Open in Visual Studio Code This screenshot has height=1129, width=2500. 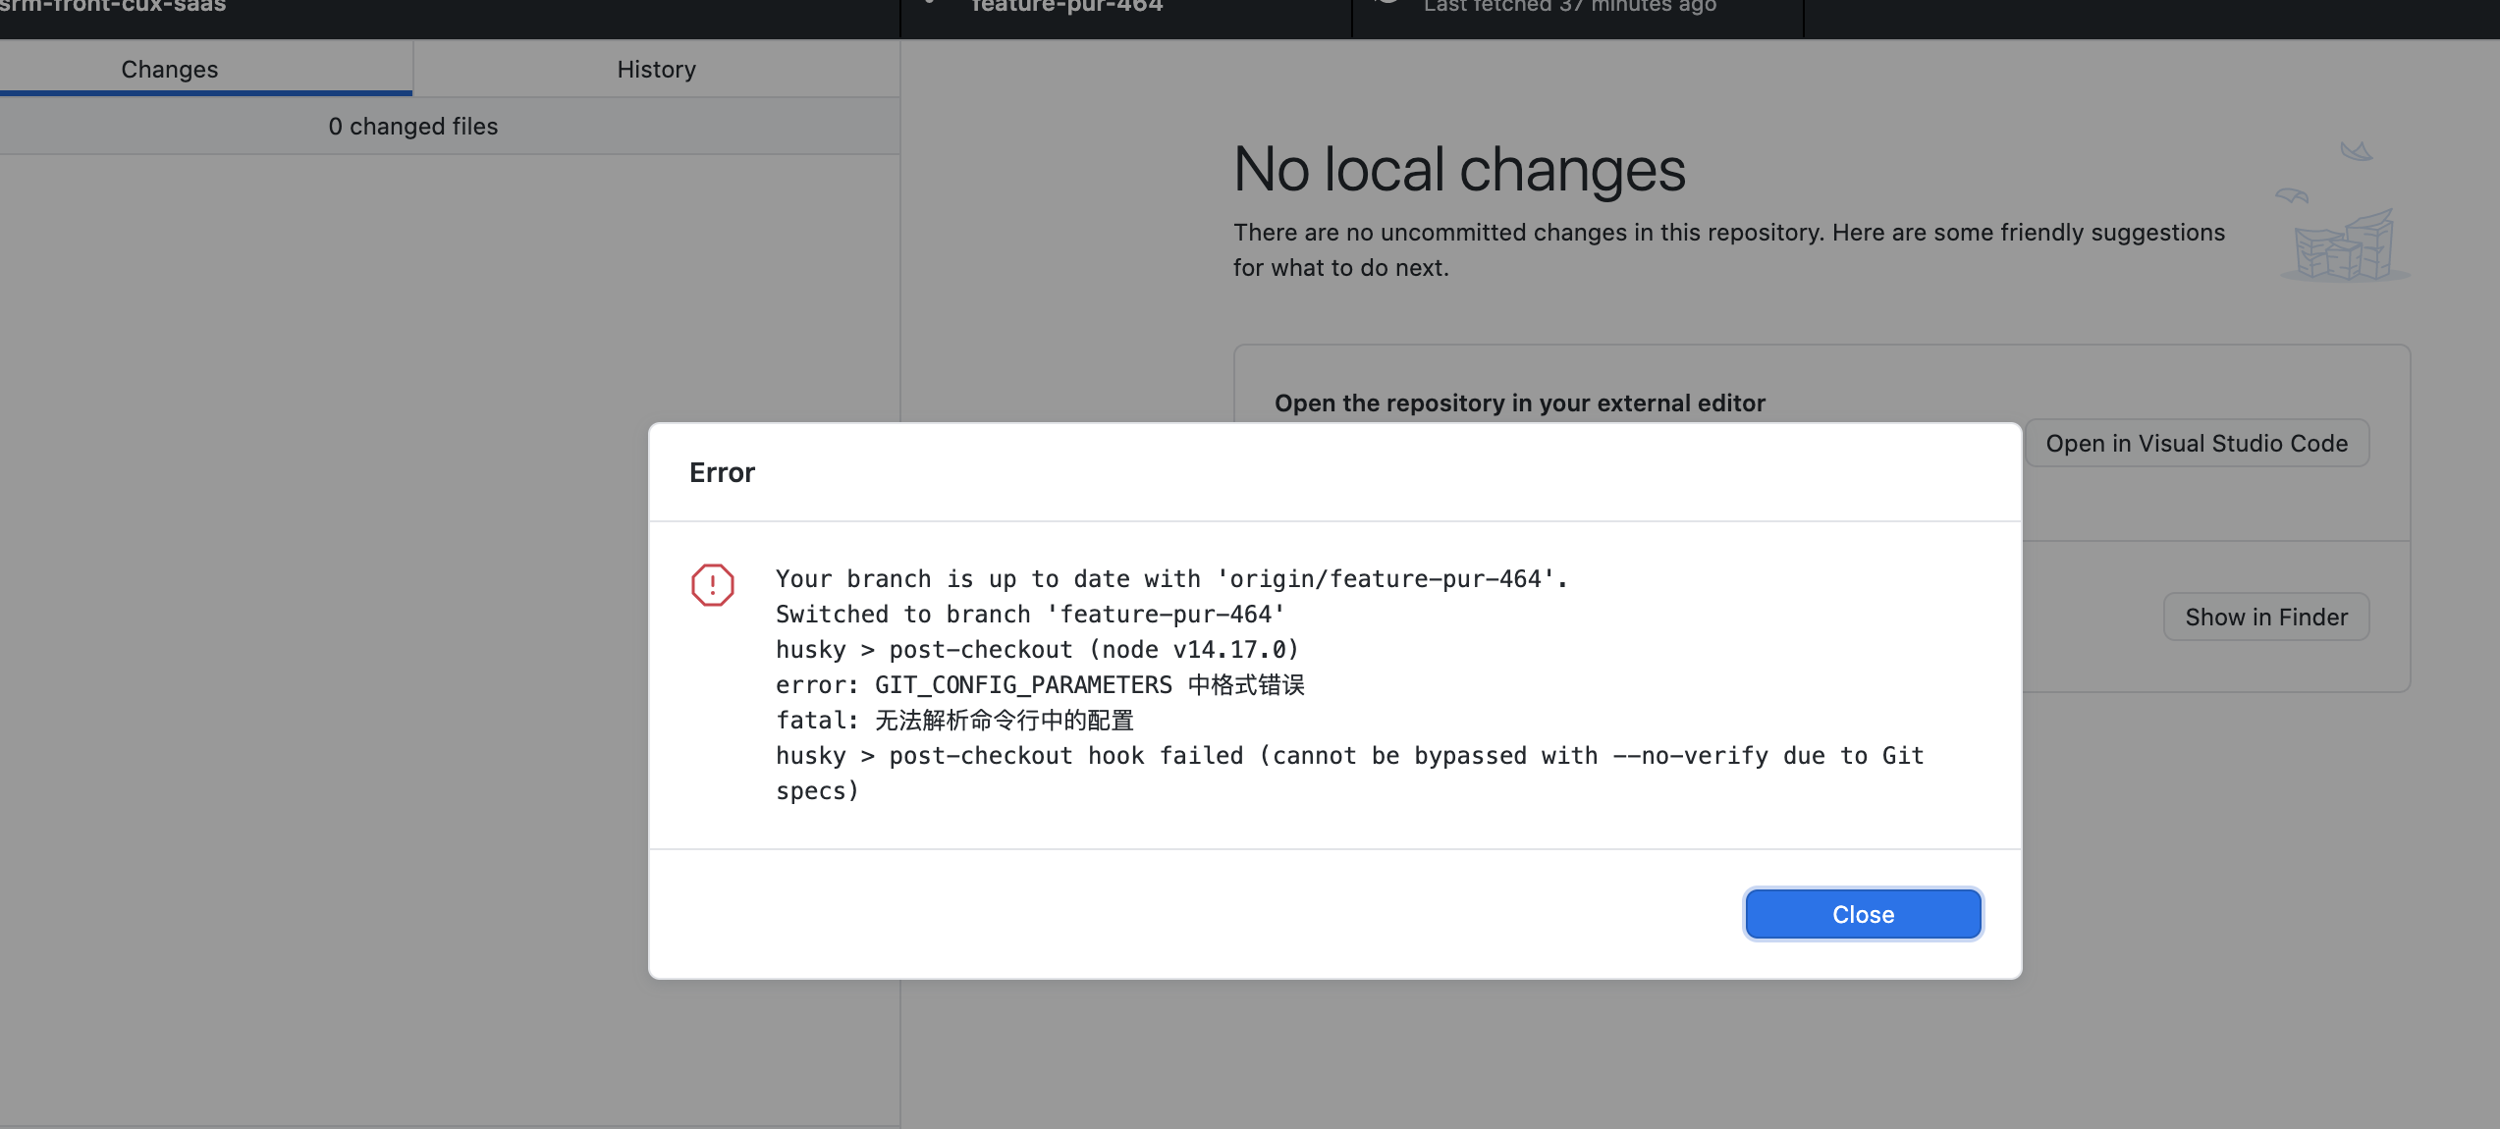point(2197,444)
